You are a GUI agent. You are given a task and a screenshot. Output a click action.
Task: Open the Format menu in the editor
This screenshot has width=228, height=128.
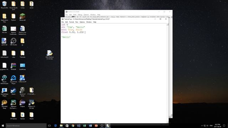pyautogui.click(x=72, y=22)
